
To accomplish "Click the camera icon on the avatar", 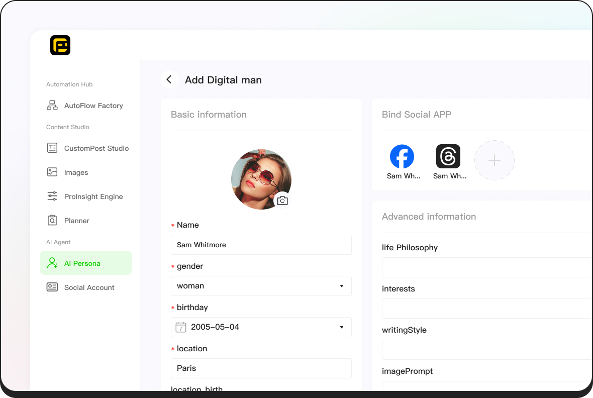I will [282, 201].
